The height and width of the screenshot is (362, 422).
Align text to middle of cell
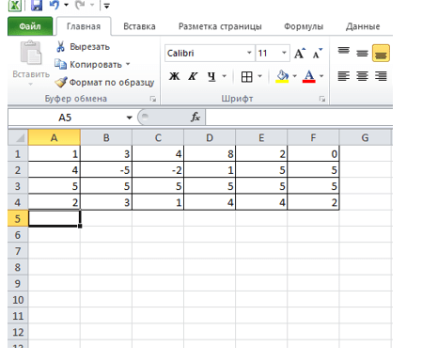[362, 53]
